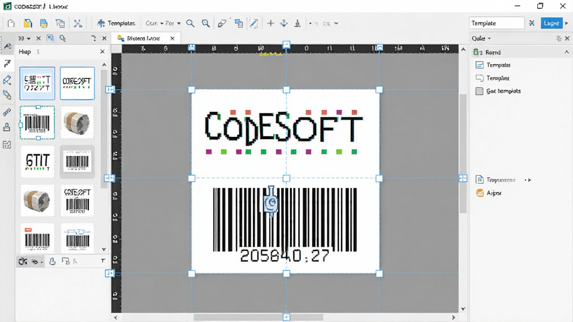
Task: Click the X icon beside Template field
Action: pyautogui.click(x=532, y=23)
